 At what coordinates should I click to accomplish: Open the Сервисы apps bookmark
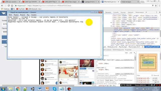point(5,9)
